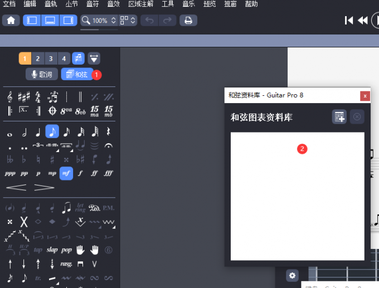
Task: Click the 歌词 (Lyrics) button
Action: pyautogui.click(x=42, y=74)
